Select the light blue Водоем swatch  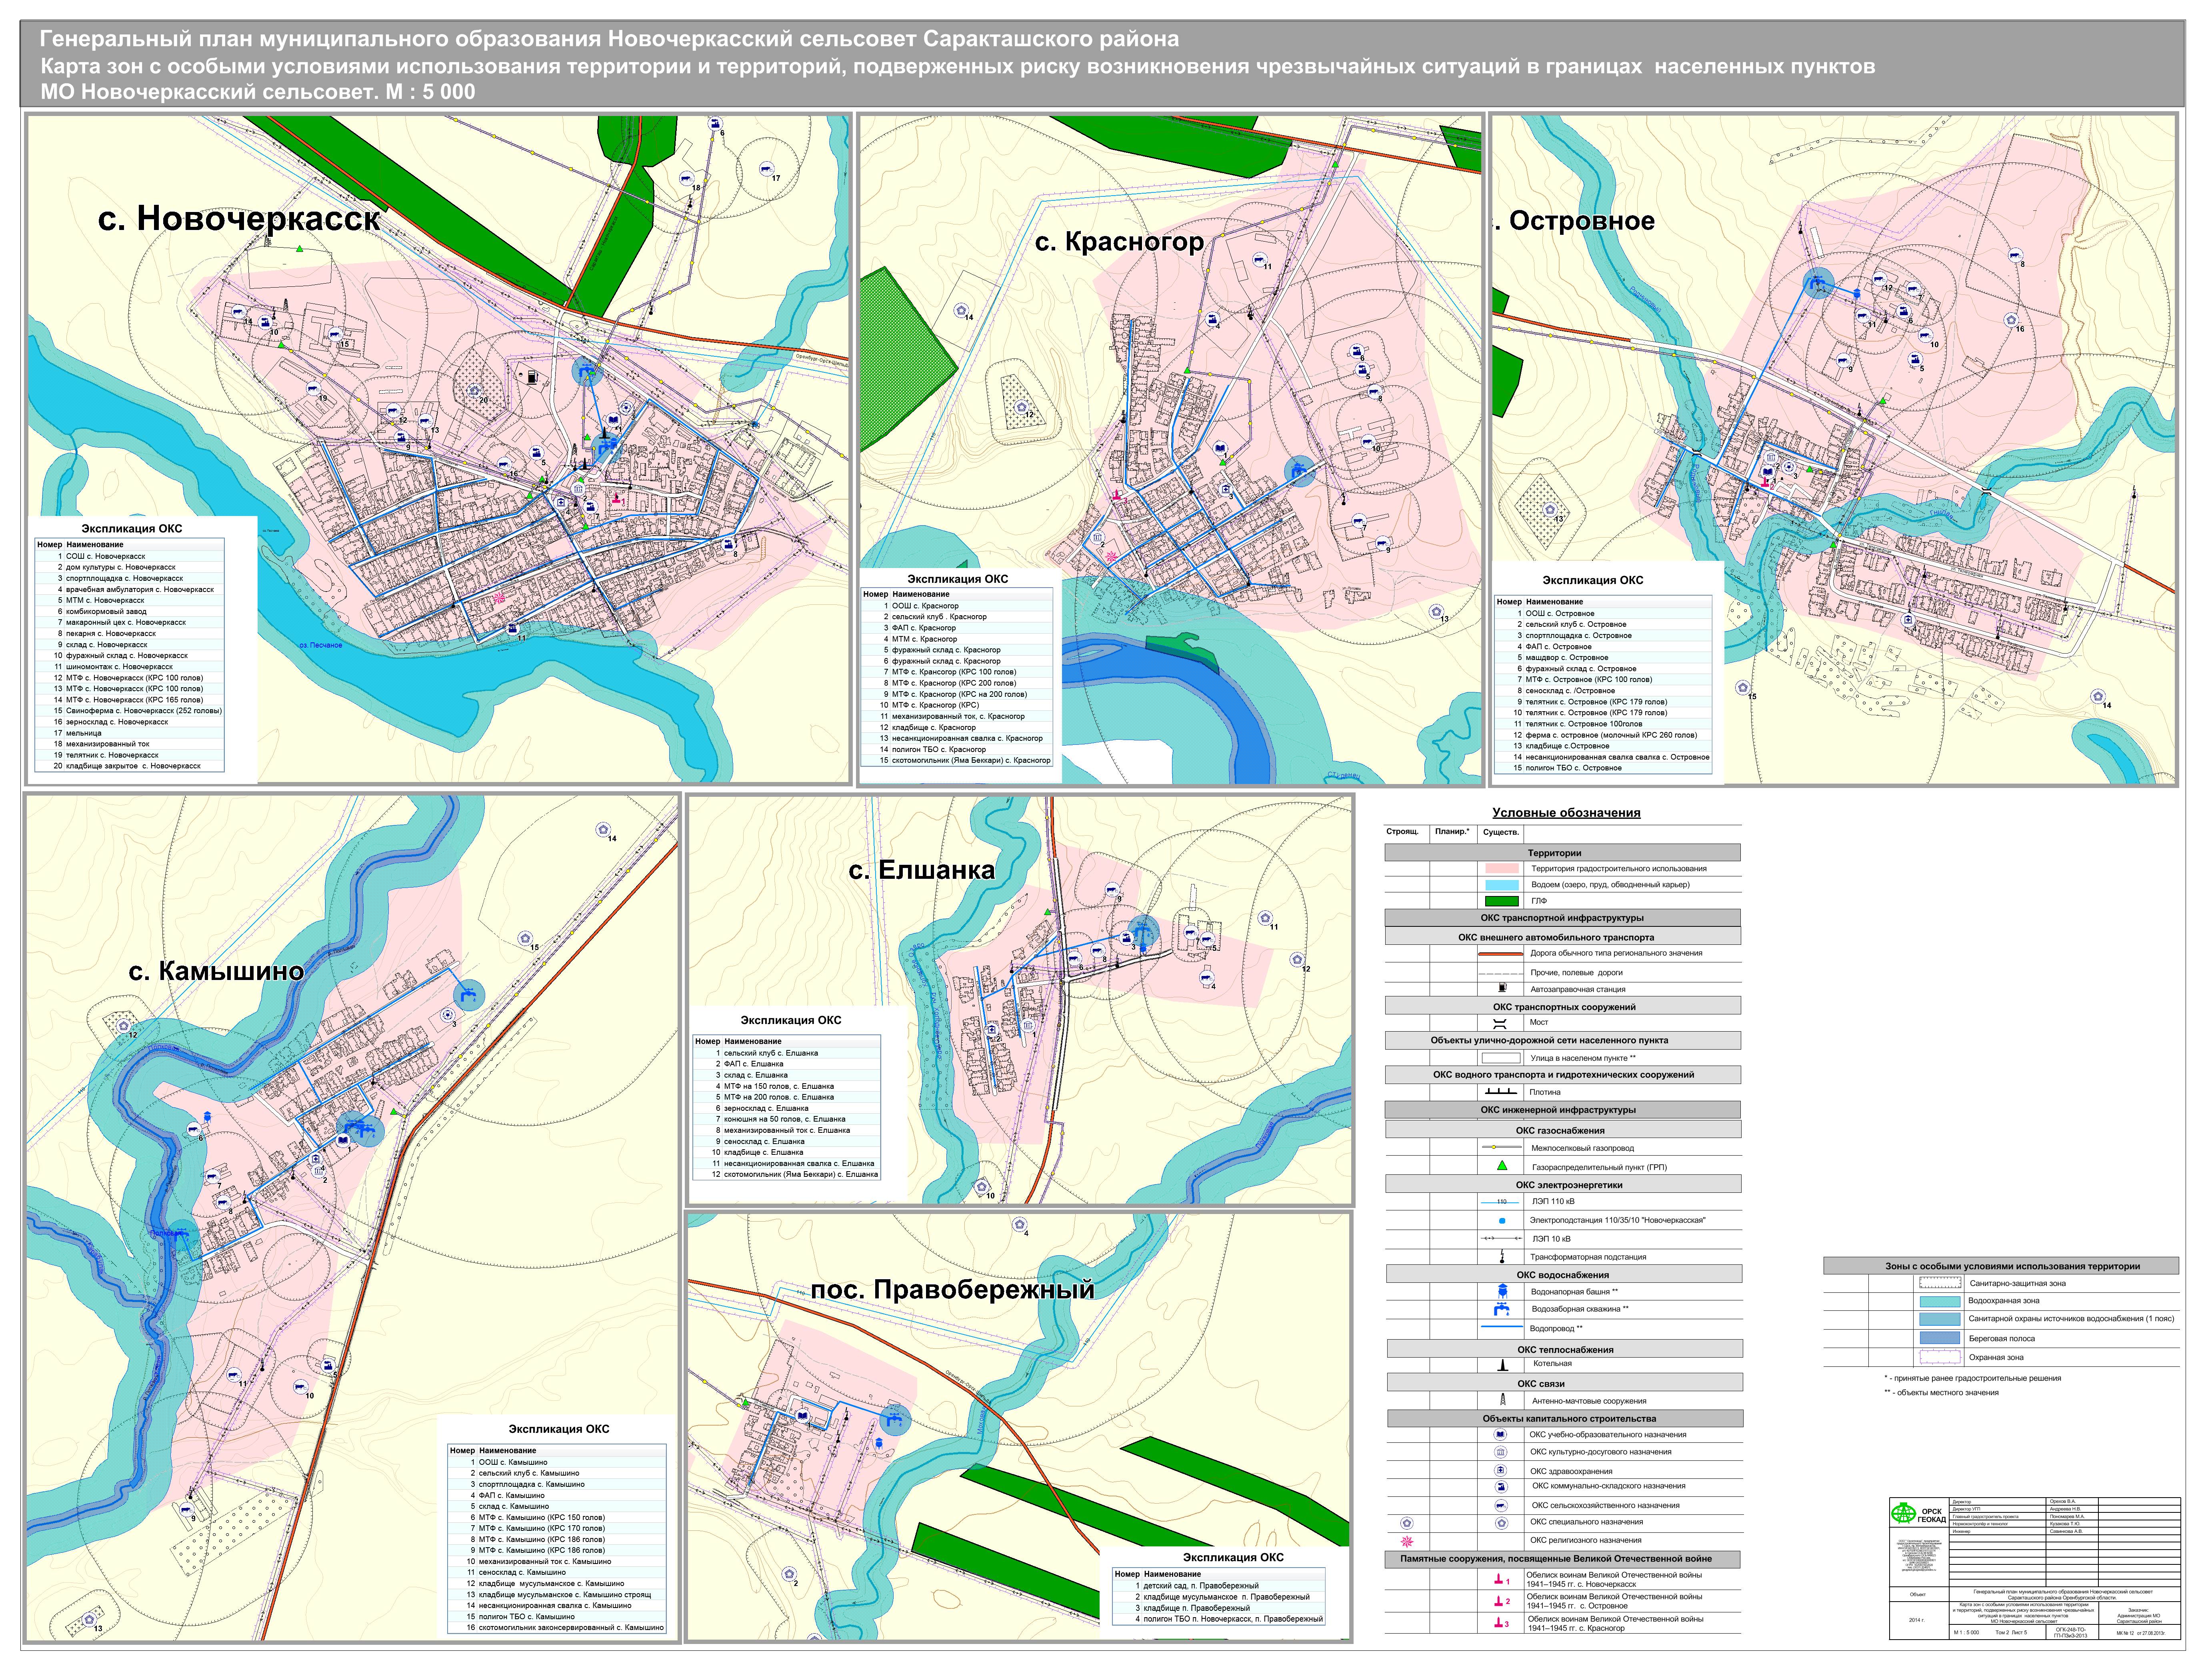tap(1502, 885)
